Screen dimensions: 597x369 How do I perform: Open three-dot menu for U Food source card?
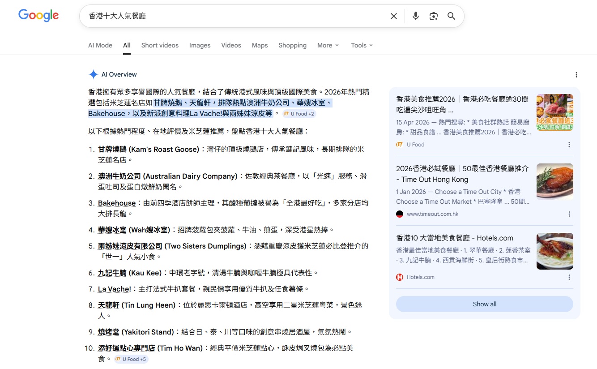click(569, 145)
